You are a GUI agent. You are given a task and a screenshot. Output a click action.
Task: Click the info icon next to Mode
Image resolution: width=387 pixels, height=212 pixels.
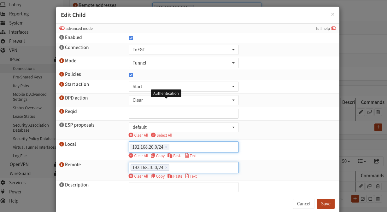62,61
